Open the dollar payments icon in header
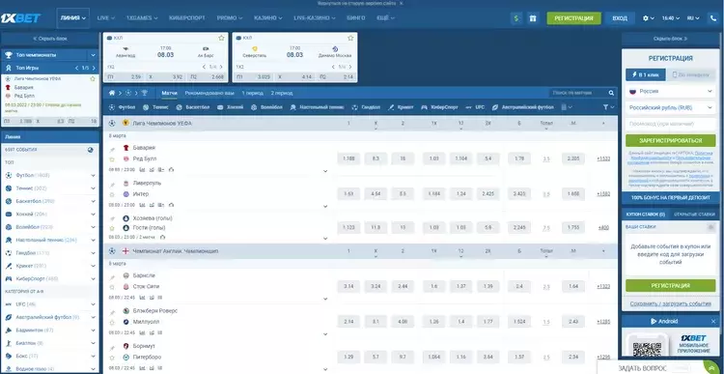Viewport: 724px width, 374px height. [516, 18]
